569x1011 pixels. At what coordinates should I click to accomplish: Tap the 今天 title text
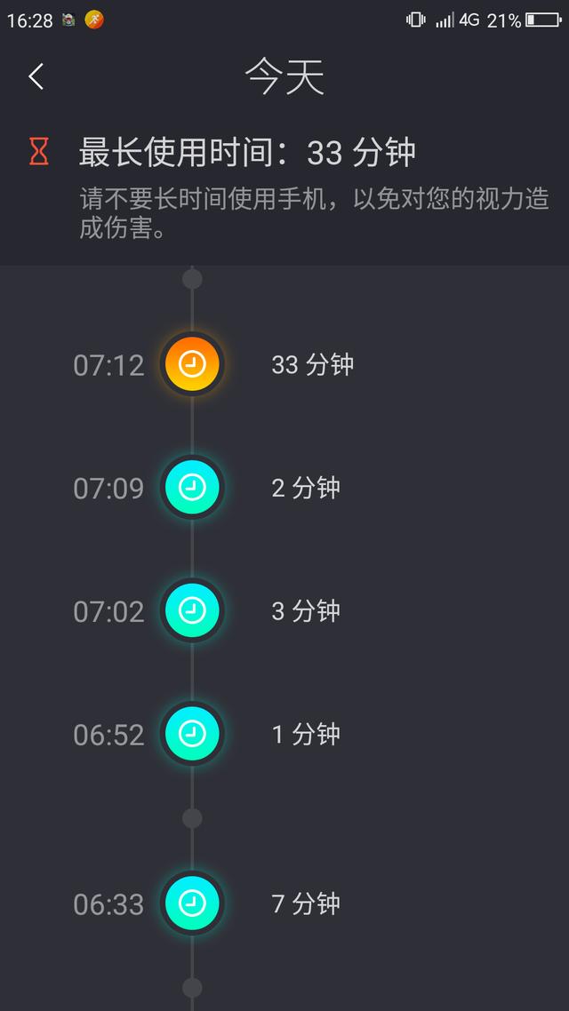(284, 76)
